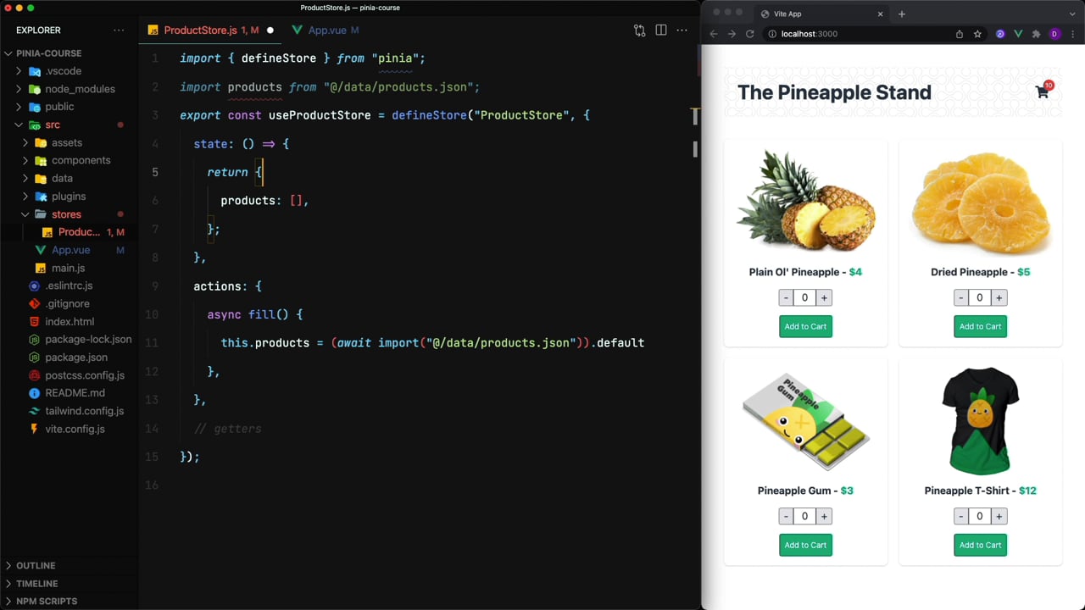The width and height of the screenshot is (1085, 610).
Task: Expand the plugins folder
Action: coord(69,197)
